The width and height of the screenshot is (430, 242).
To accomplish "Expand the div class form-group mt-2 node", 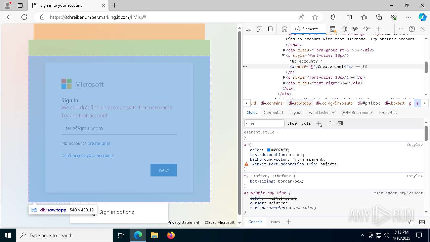I will (x=284, y=50).
